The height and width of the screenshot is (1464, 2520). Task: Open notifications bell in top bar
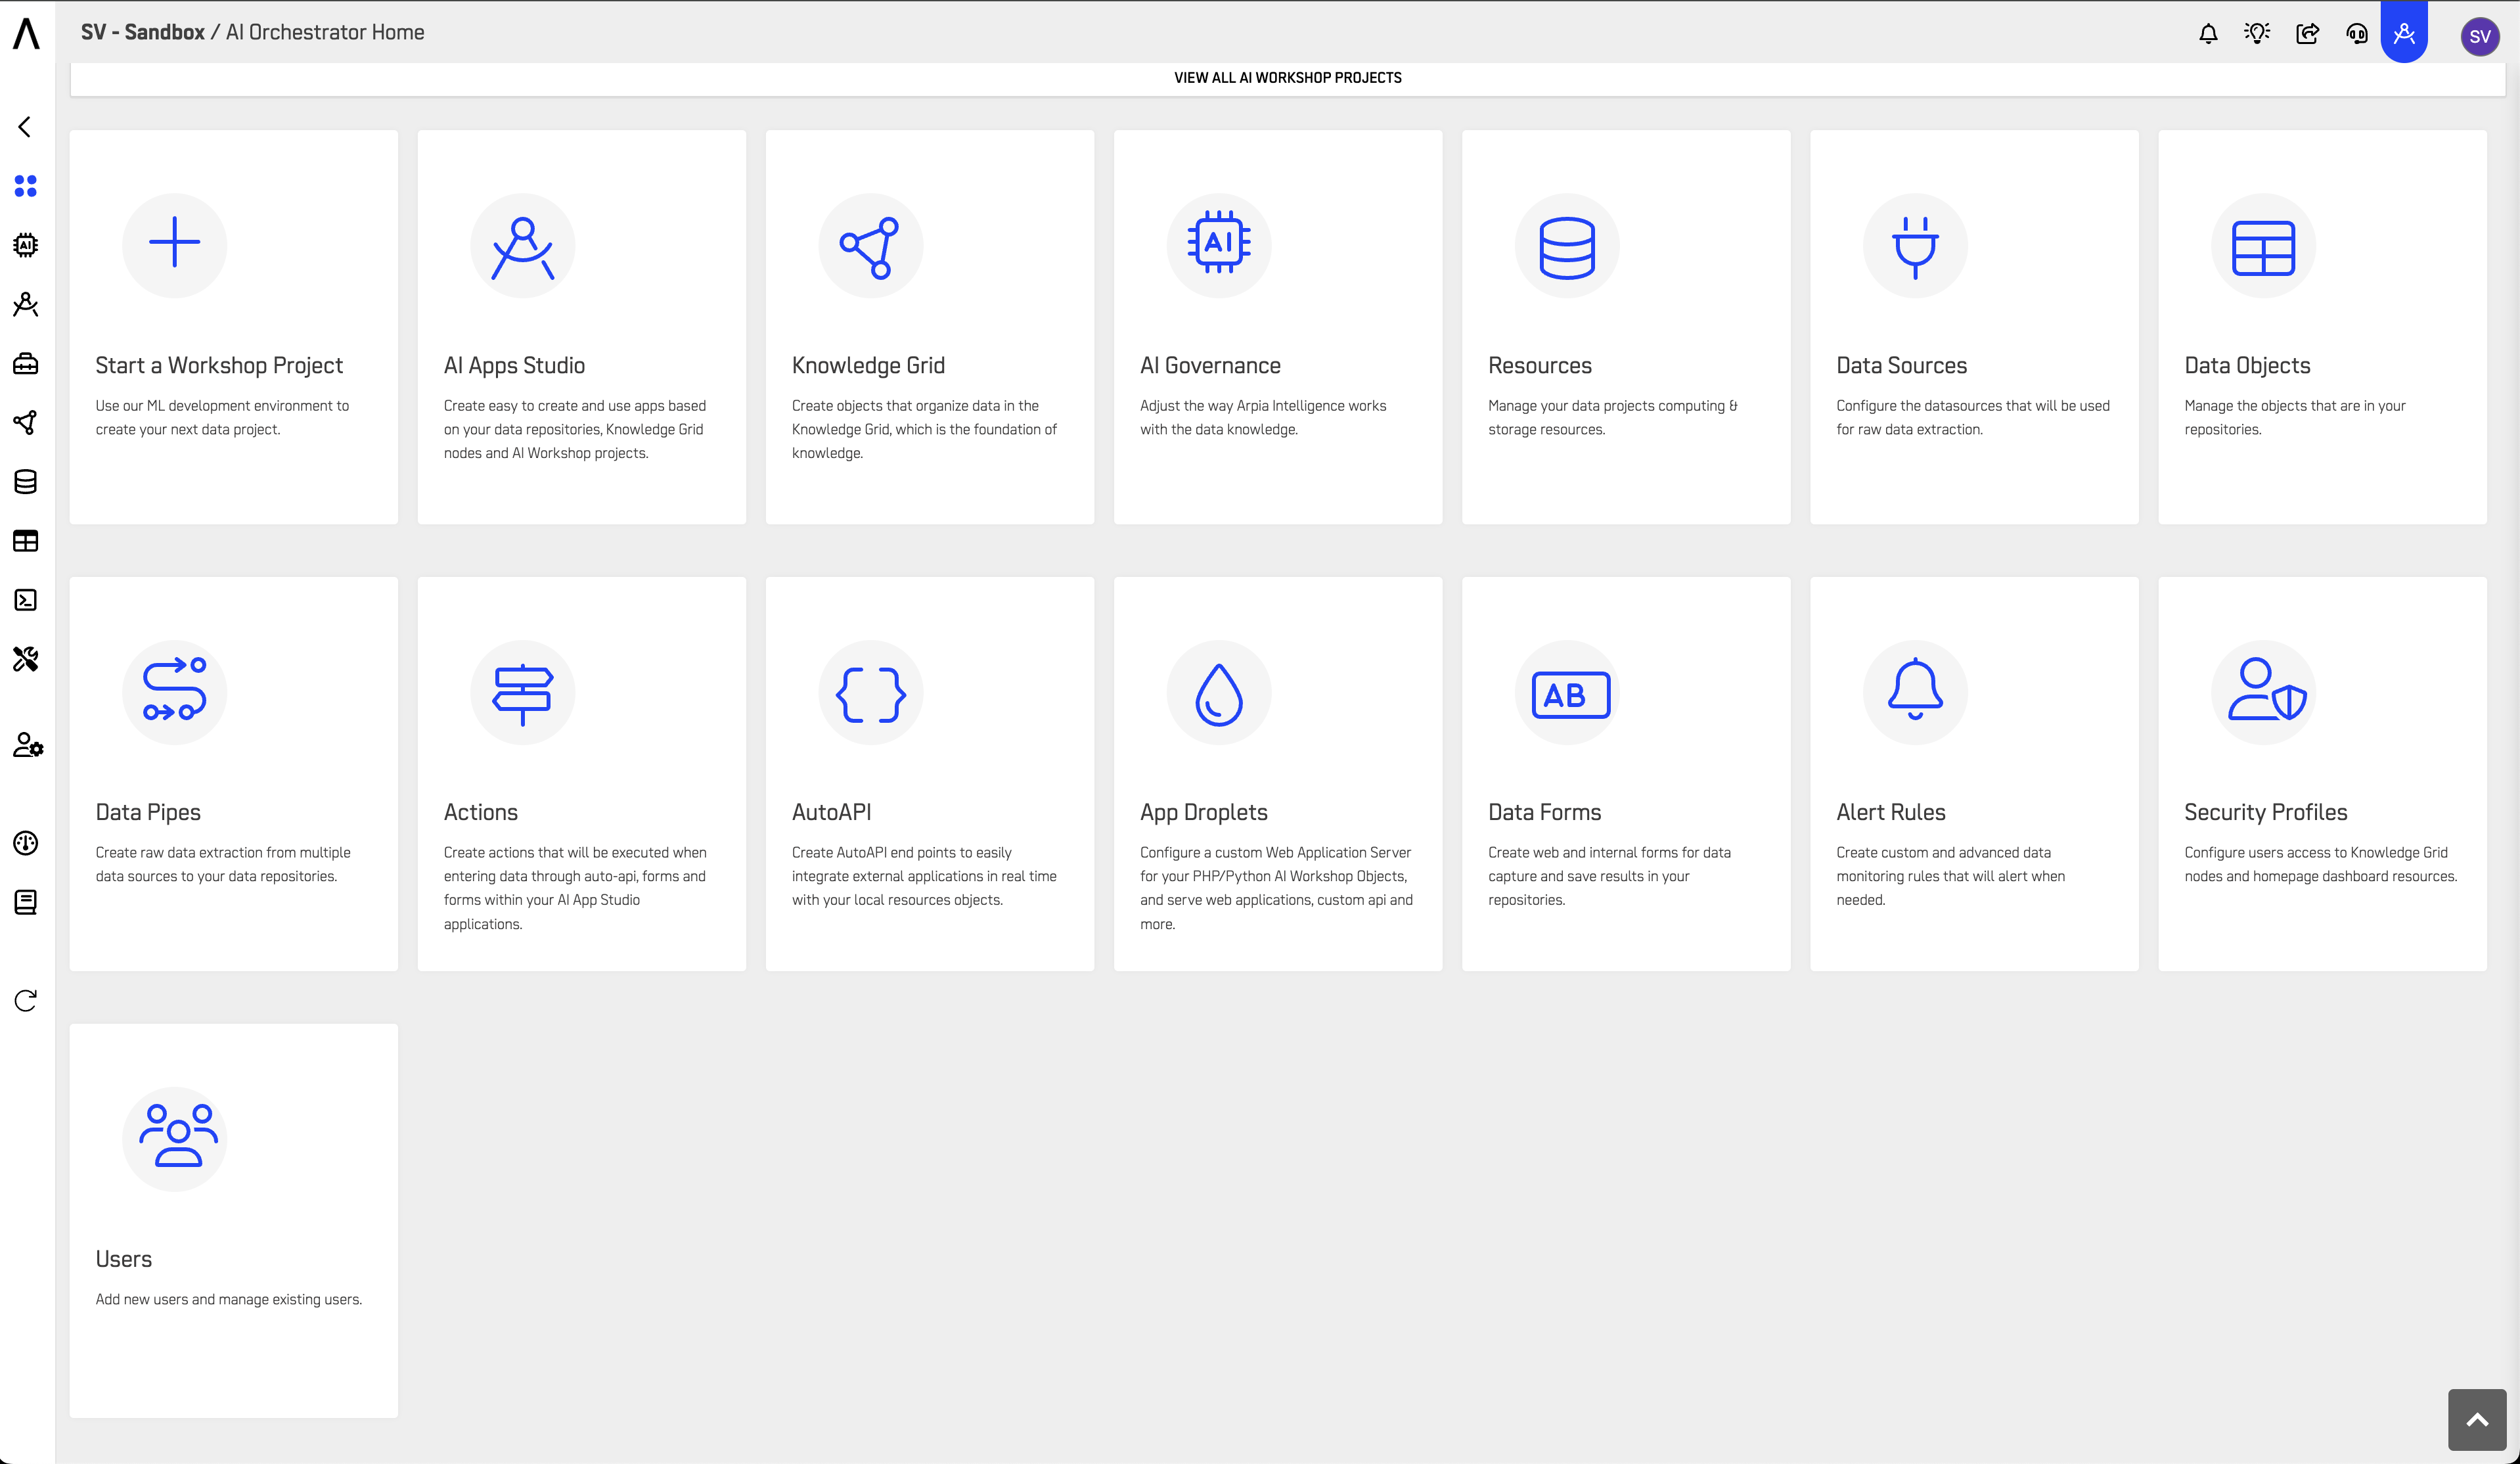pos(2208,34)
